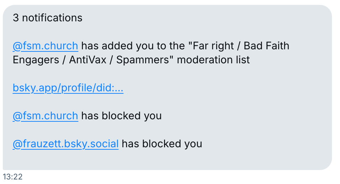Click the word "Engagers" in the list name
This screenshot has height=184, width=340.
point(36,60)
